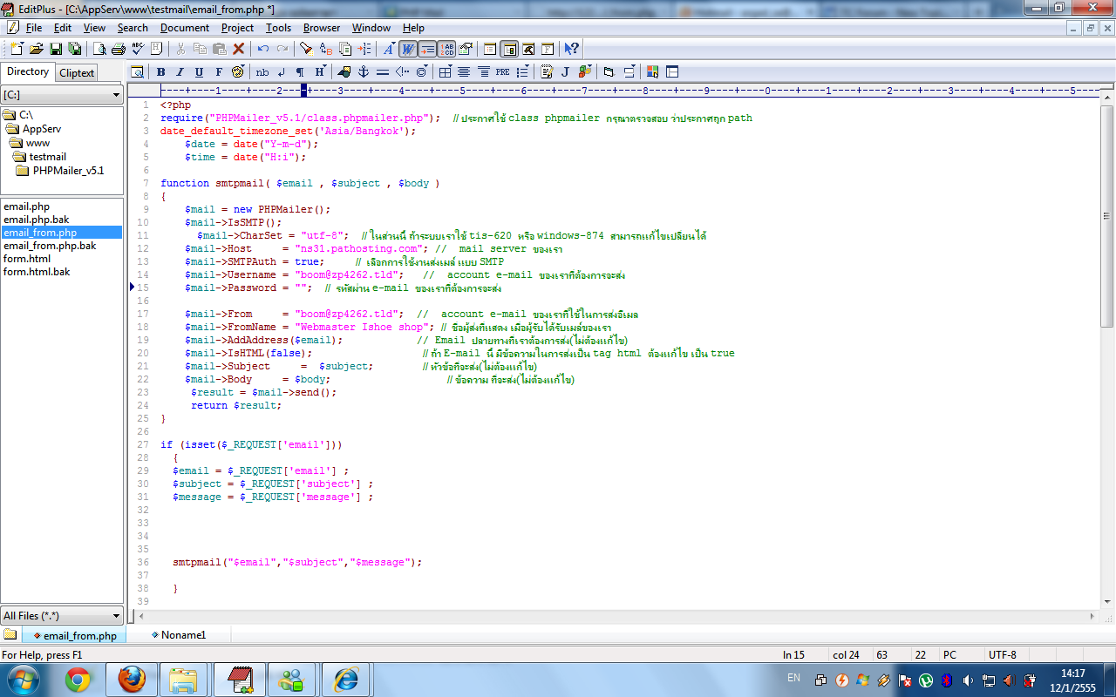The width and height of the screenshot is (1116, 697).
Task: Toggle Word Wrap W button
Action: [407, 49]
